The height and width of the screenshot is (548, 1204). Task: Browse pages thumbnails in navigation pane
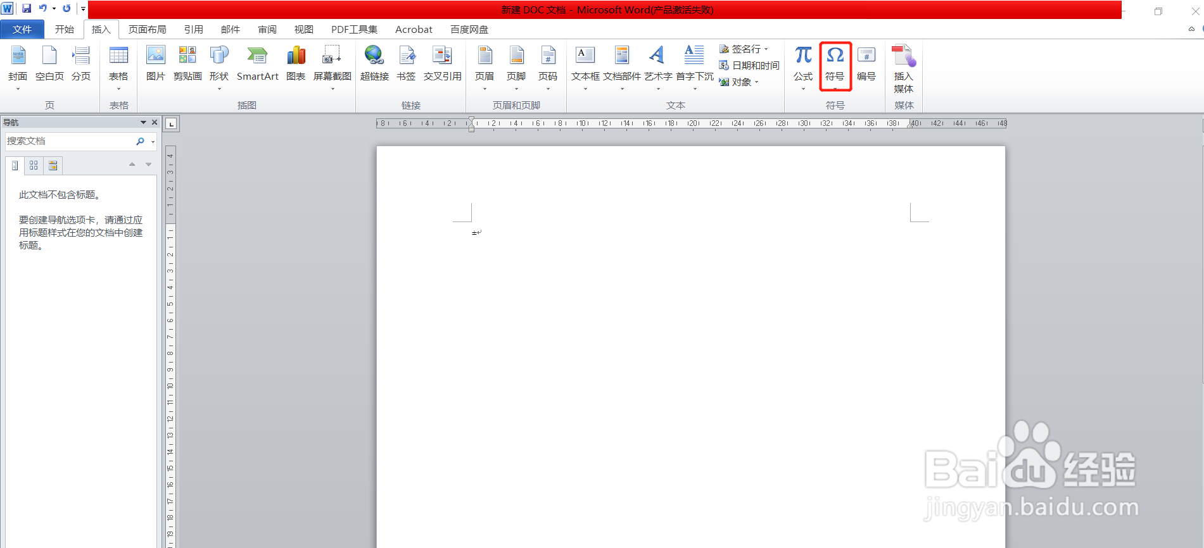coord(34,165)
